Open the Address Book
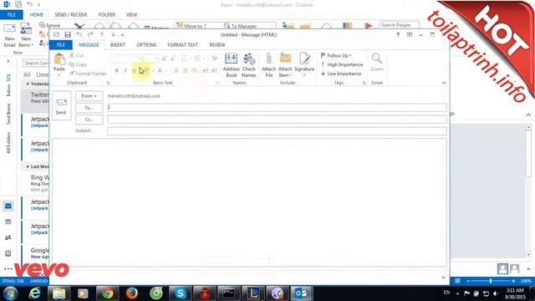 pyautogui.click(x=232, y=65)
